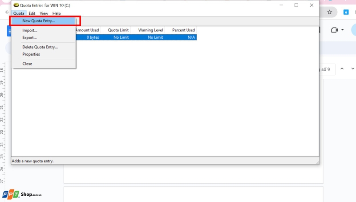Click the up chevron in background window

(x=342, y=69)
